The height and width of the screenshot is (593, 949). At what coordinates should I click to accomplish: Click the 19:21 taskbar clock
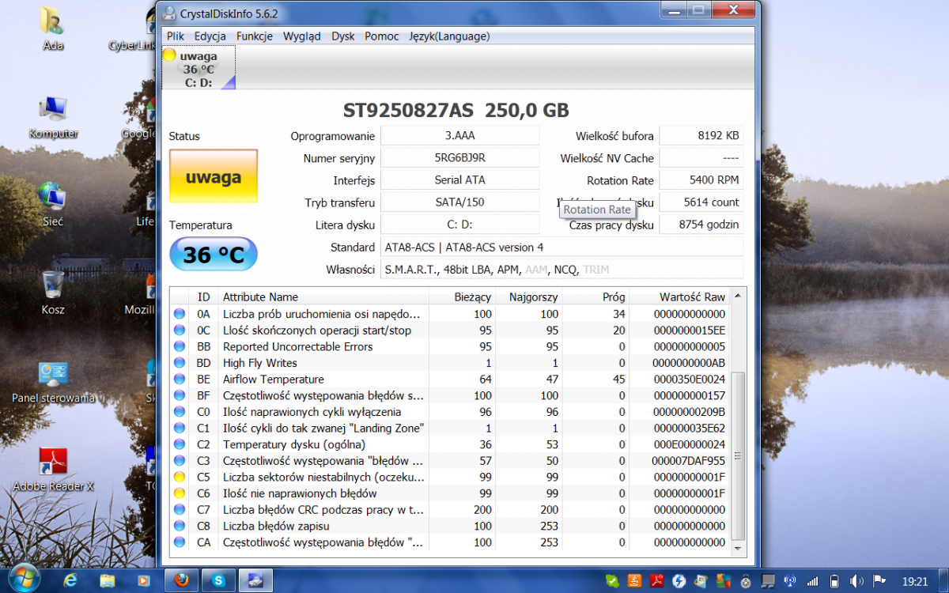coord(914,581)
